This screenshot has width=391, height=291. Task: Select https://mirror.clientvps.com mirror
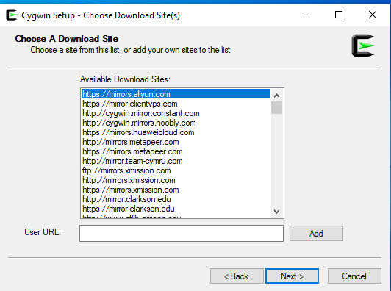(x=176, y=104)
